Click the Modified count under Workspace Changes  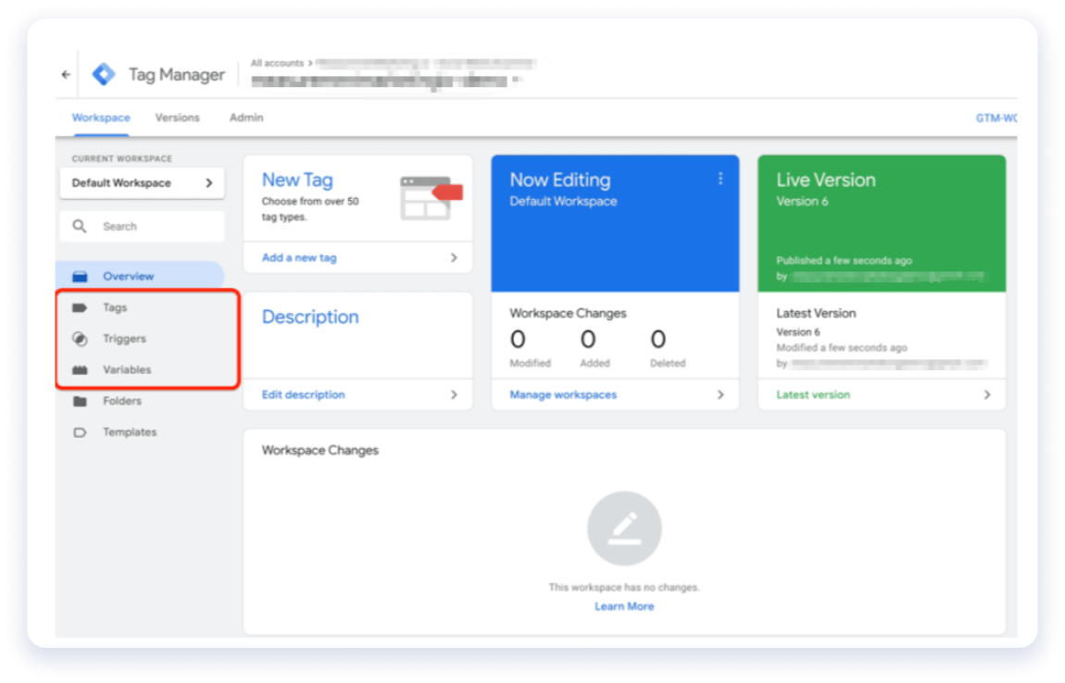point(518,340)
